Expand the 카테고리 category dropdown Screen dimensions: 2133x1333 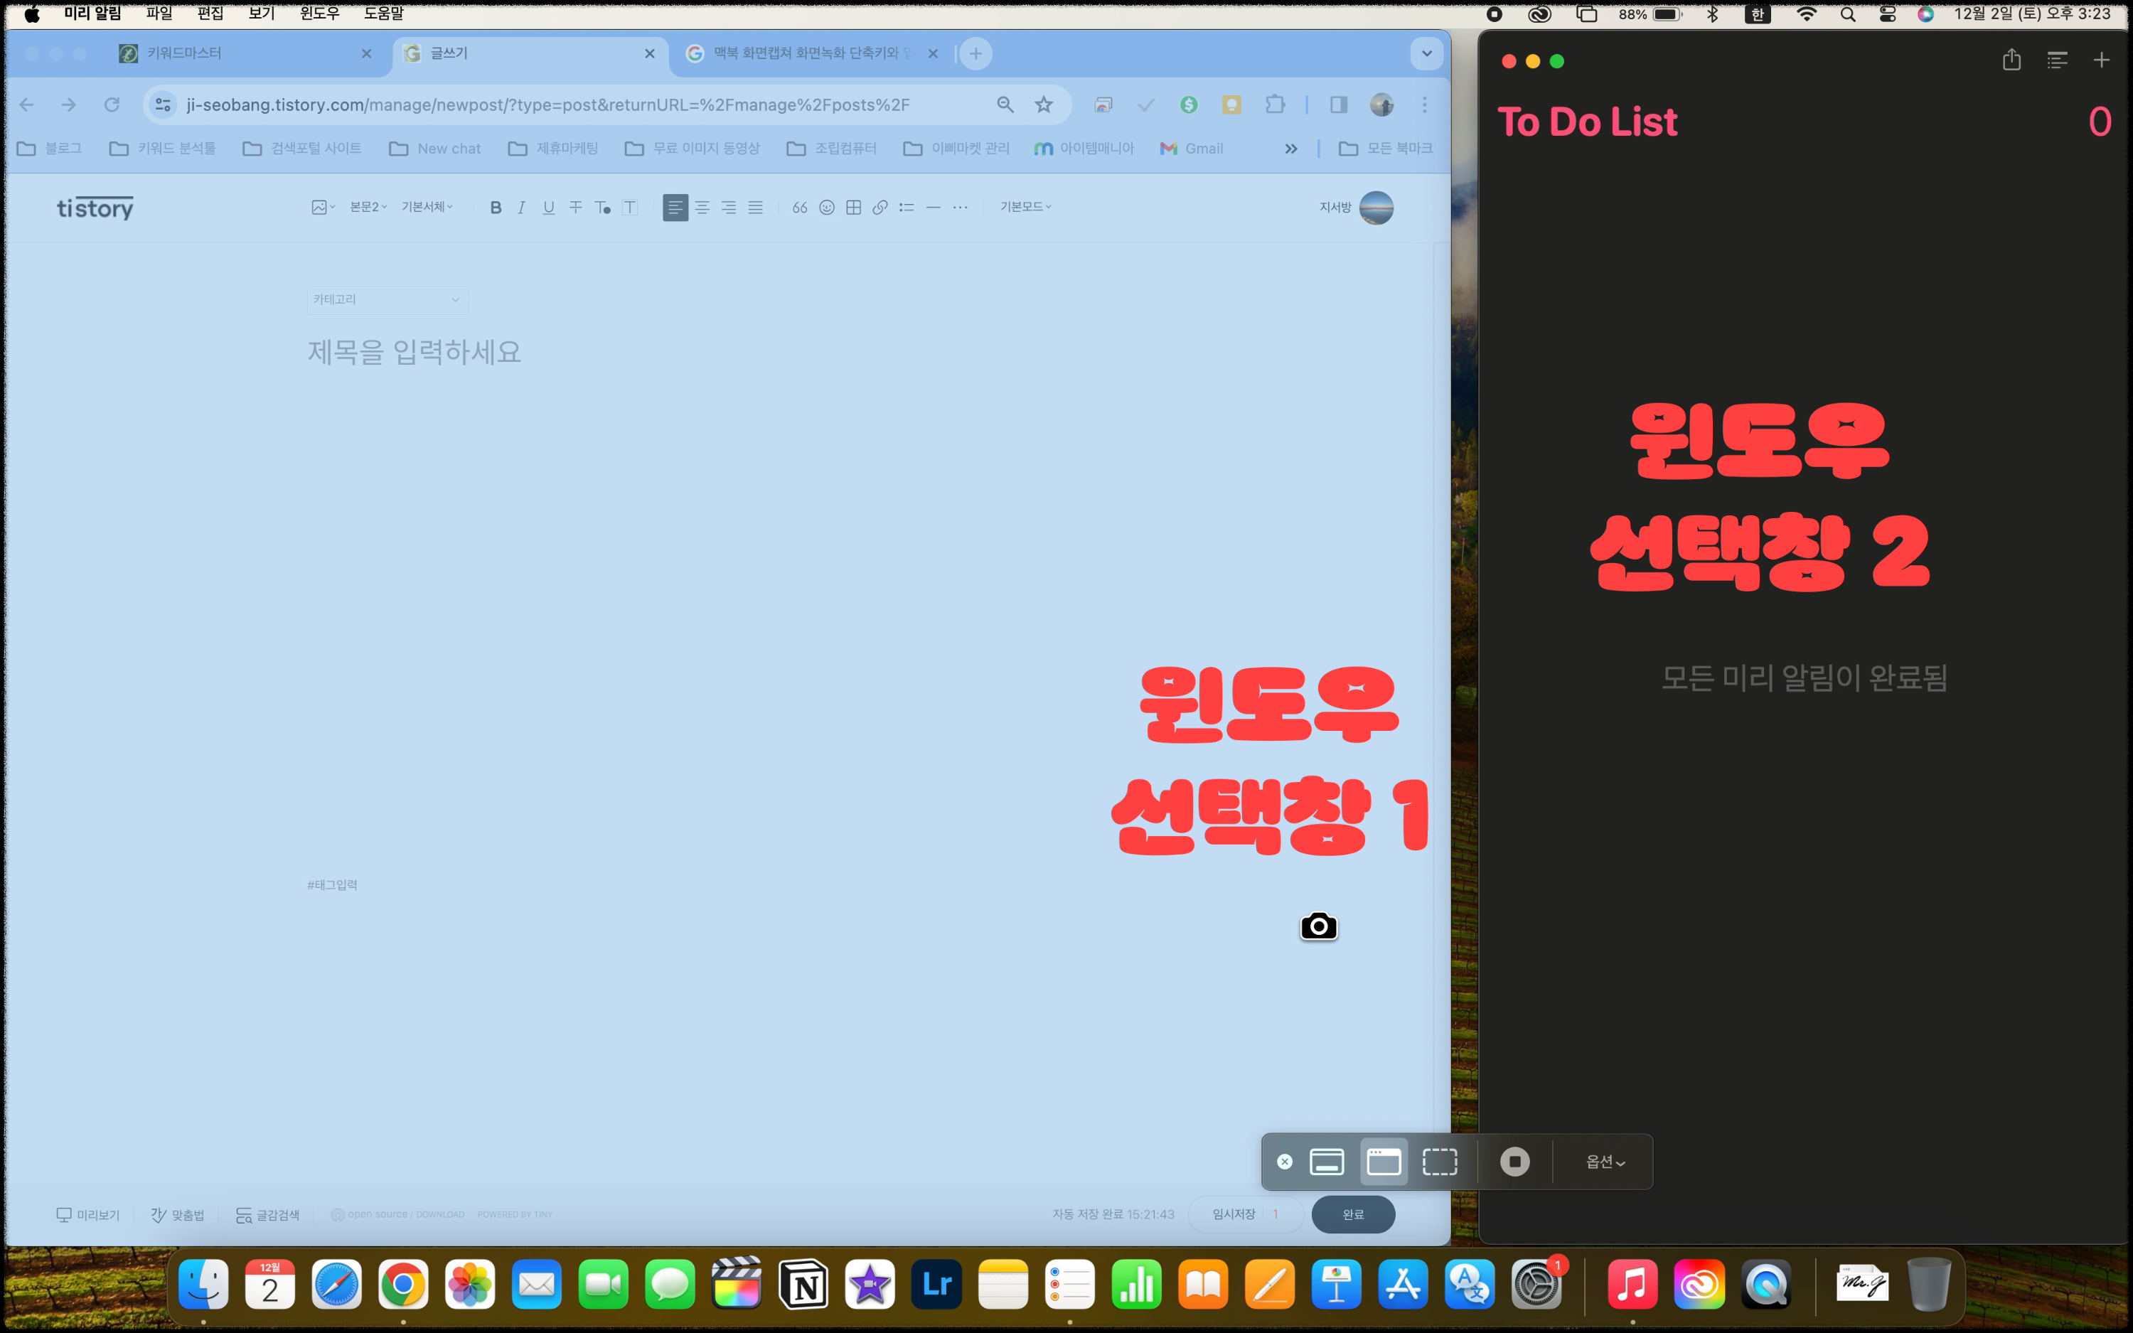[387, 300]
